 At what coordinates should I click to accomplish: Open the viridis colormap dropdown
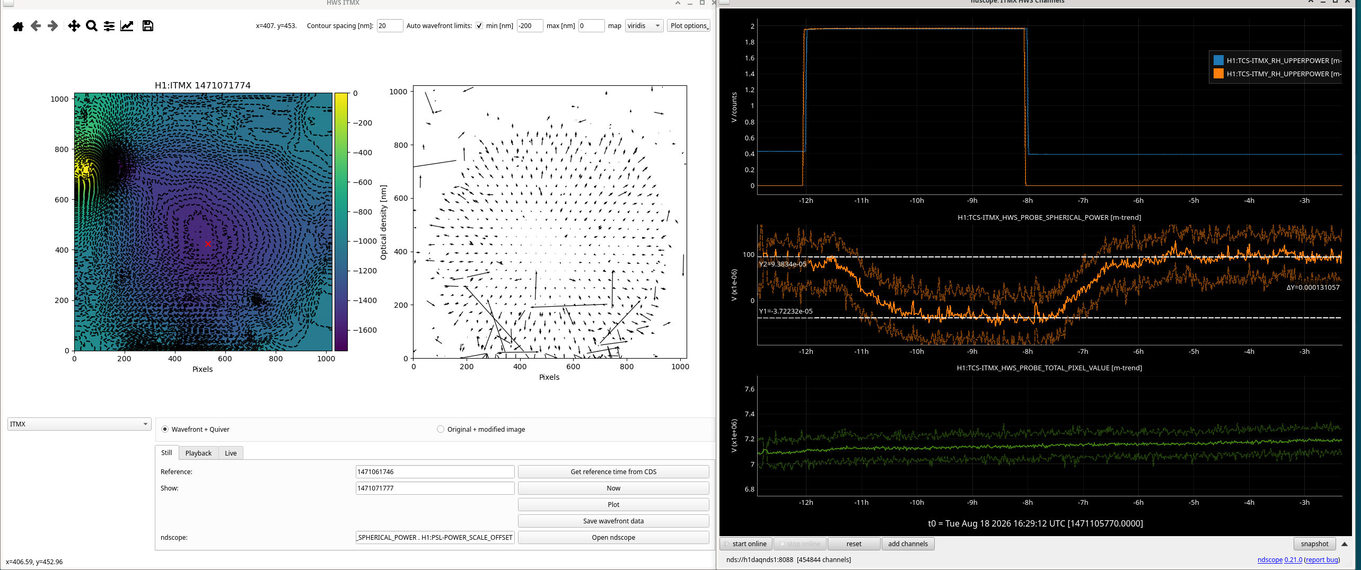[x=644, y=26]
